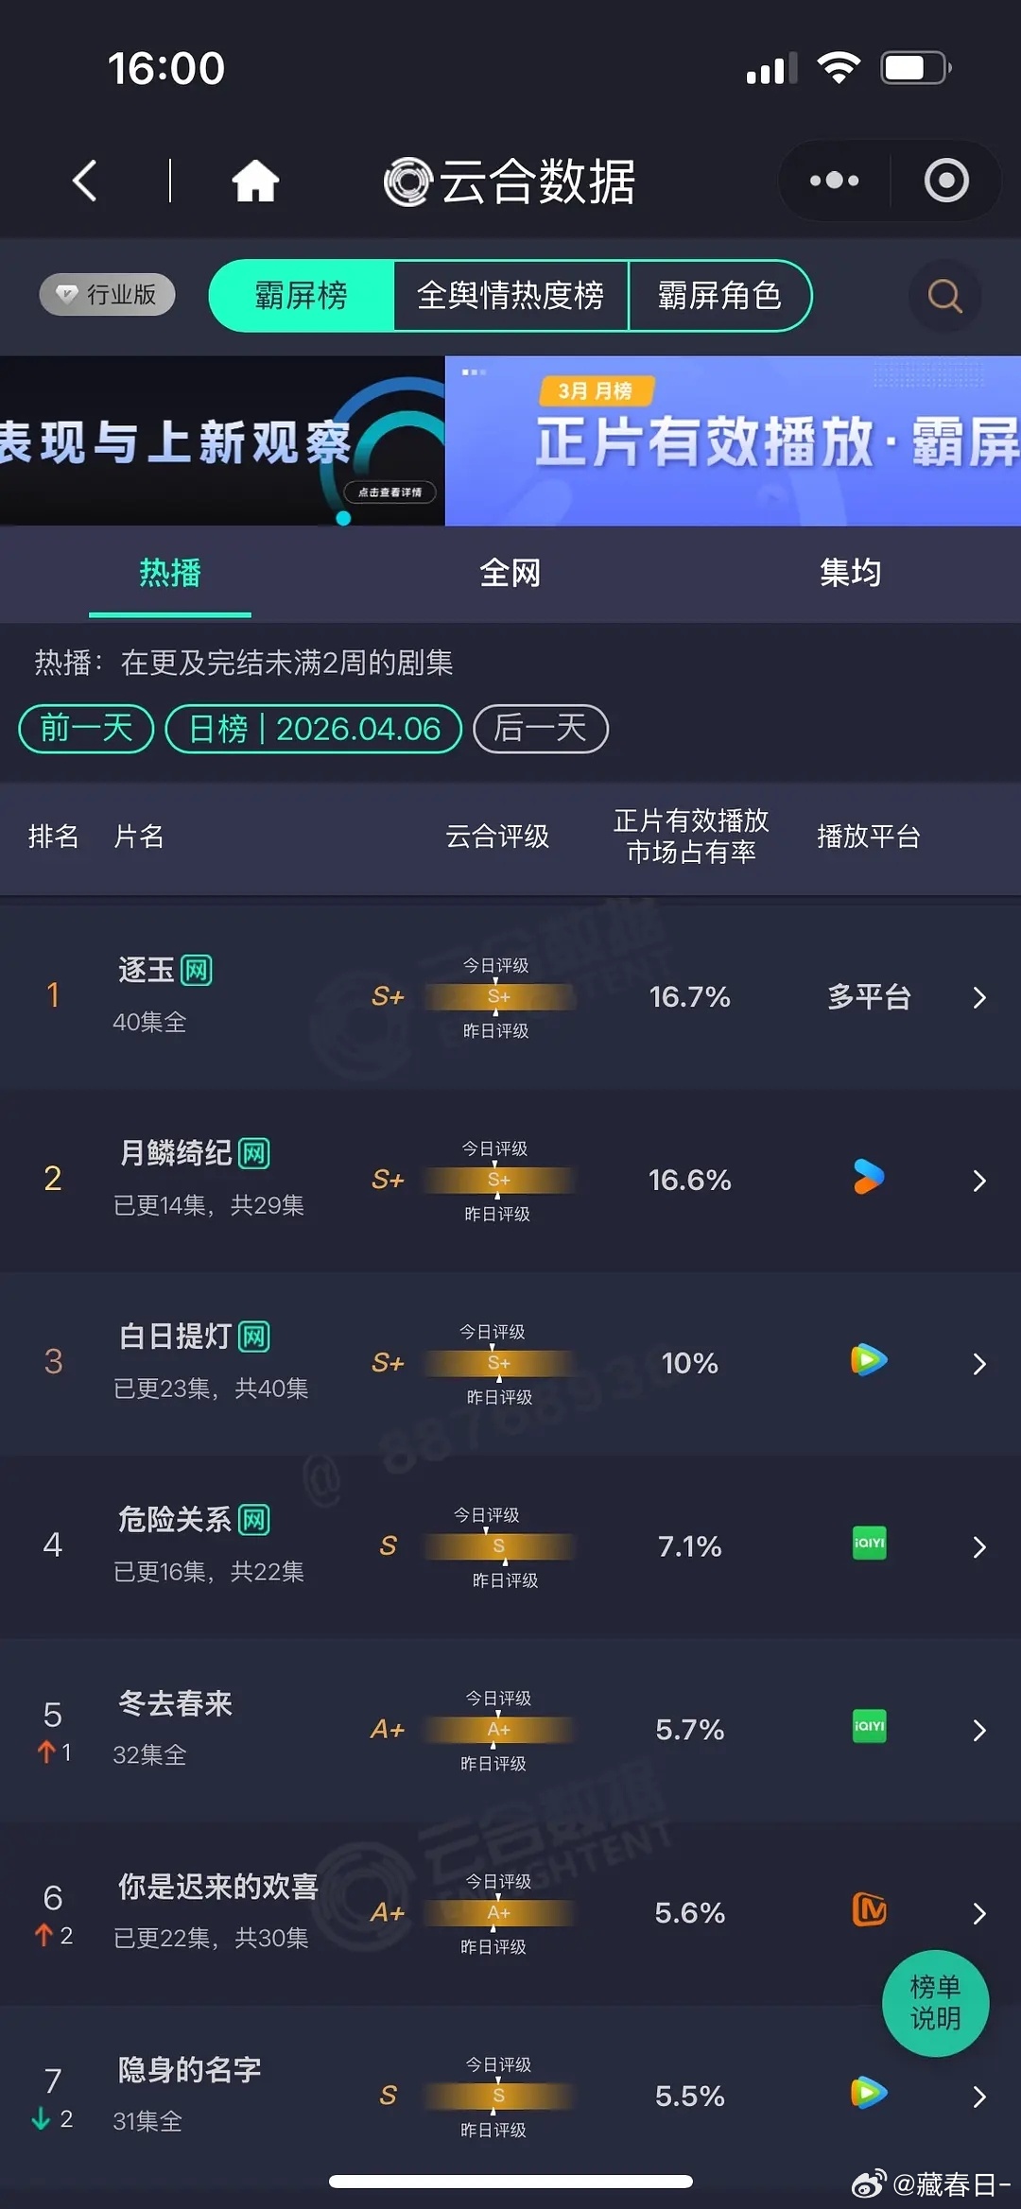Click the 云合数据 logo in the title bar

click(506, 180)
